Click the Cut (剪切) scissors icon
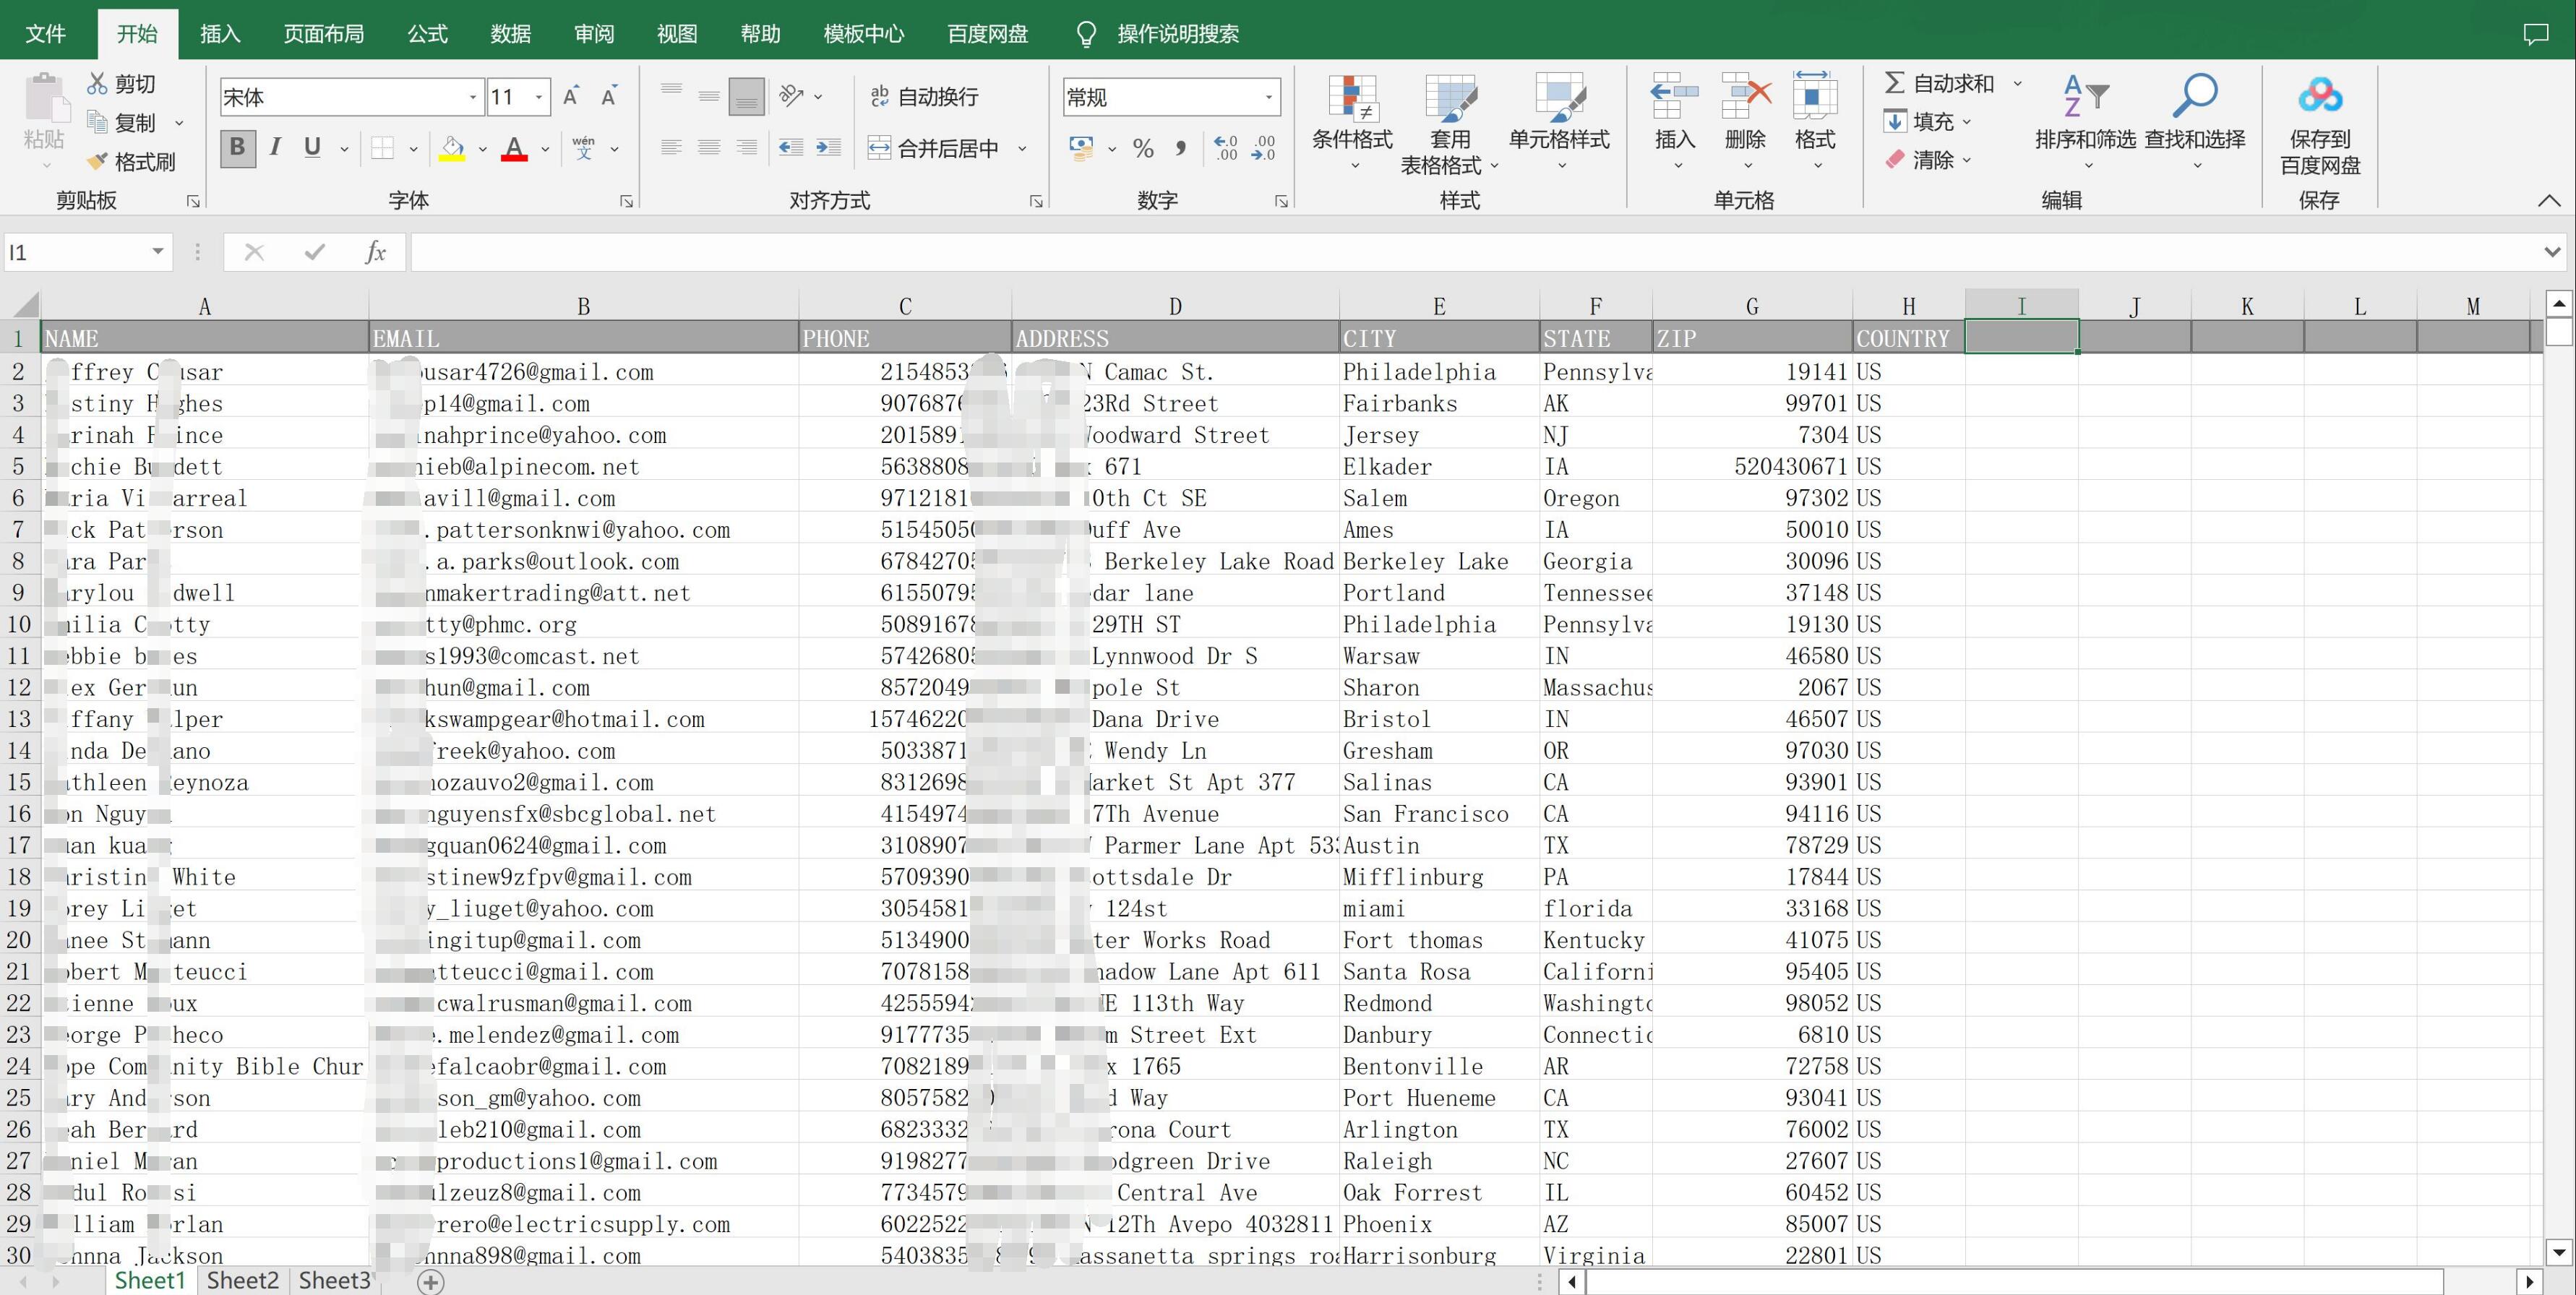 coord(97,84)
